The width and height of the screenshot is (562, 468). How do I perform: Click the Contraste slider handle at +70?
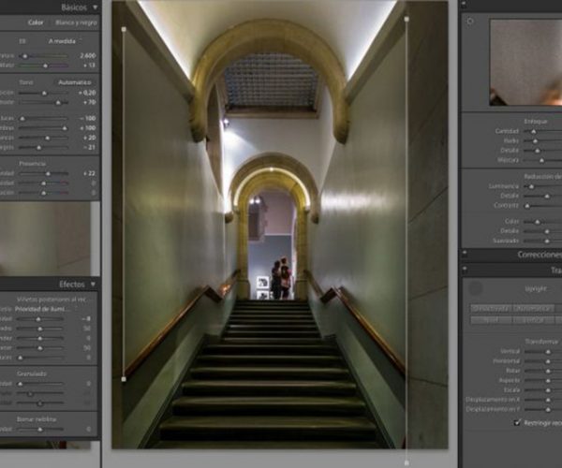[58, 103]
